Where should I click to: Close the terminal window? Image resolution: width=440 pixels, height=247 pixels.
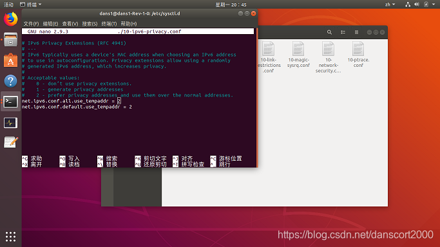pyautogui.click(x=253, y=14)
